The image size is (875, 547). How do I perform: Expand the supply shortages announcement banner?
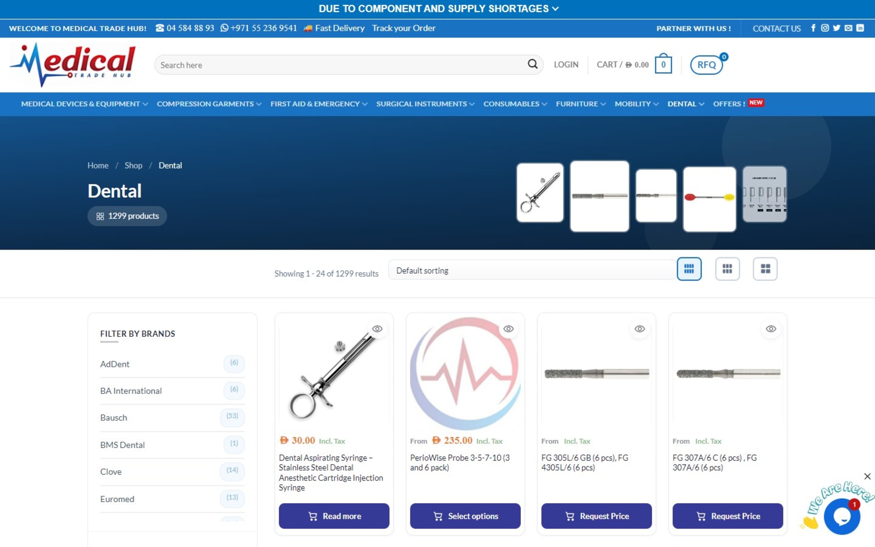coord(438,9)
